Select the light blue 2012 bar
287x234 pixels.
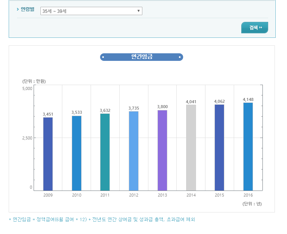(134, 151)
